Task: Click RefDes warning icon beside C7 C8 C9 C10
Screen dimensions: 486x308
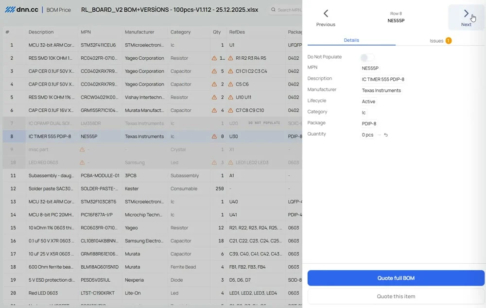Action: pos(230,110)
